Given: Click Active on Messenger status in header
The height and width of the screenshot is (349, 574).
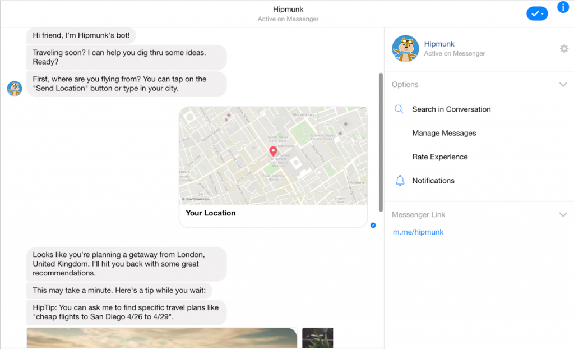Looking at the screenshot, I should click(288, 19).
